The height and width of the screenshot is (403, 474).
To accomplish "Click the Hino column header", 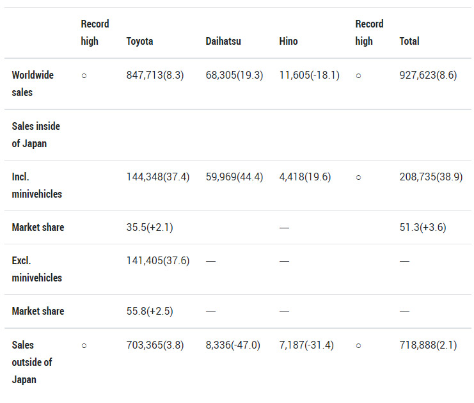I will point(288,41).
